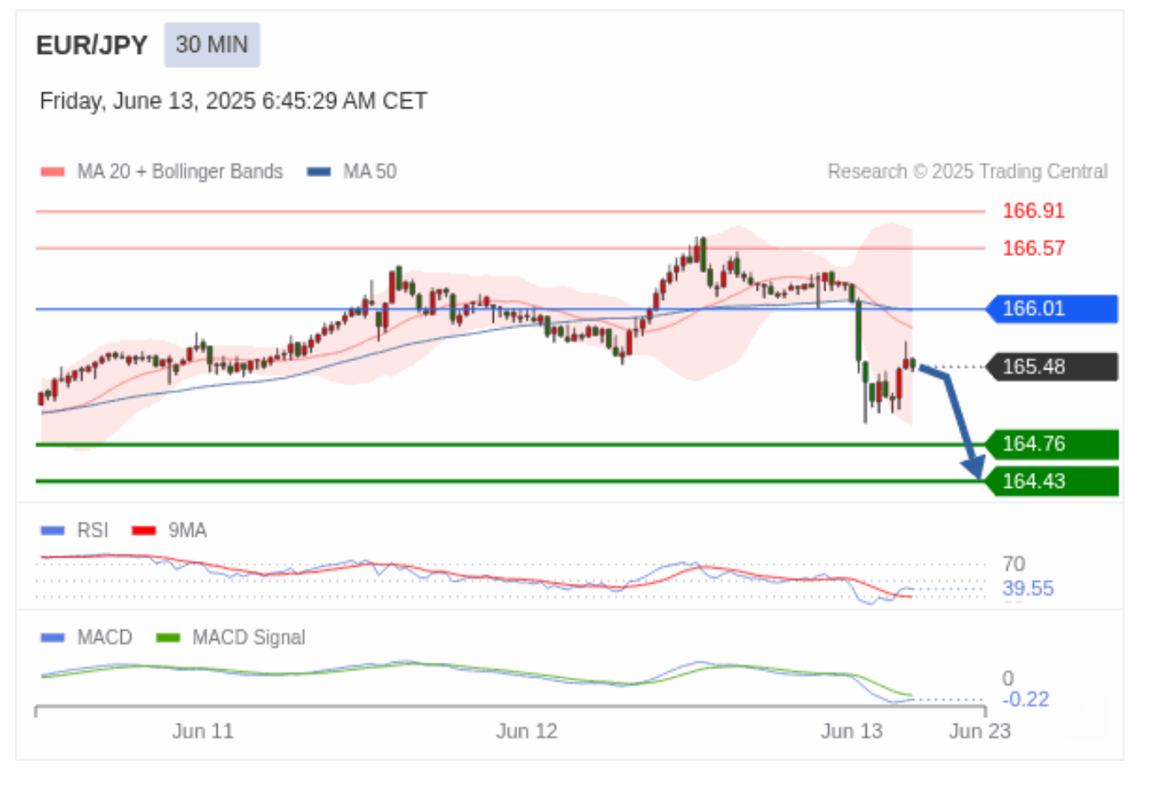Click the RSI legend label

(92, 531)
